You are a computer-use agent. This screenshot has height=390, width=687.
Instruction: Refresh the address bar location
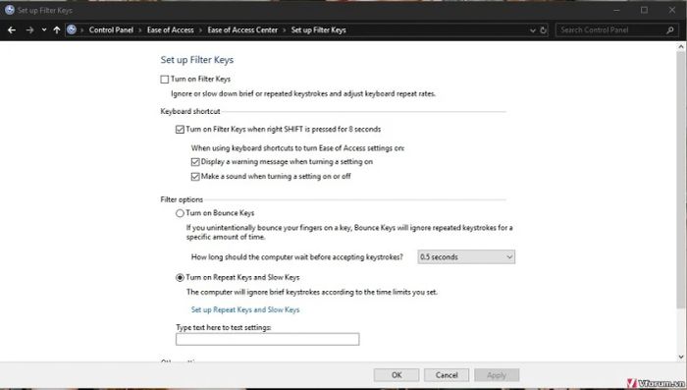[x=544, y=30]
